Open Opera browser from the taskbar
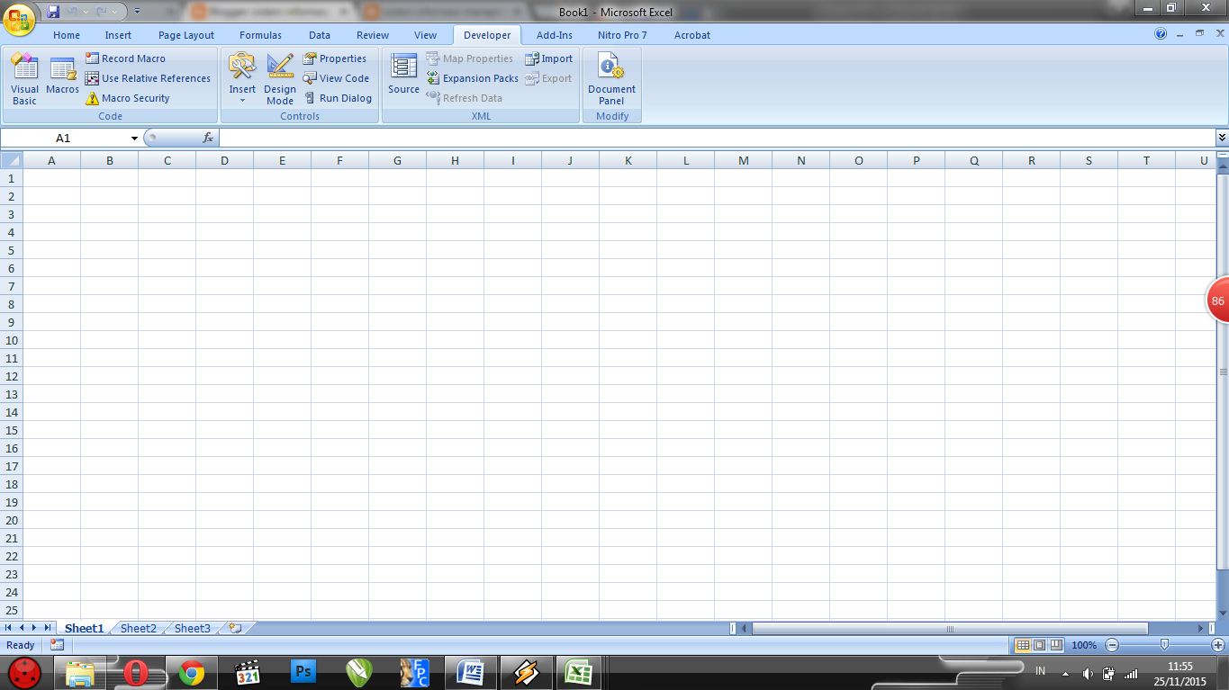The image size is (1229, 690). tap(135, 672)
